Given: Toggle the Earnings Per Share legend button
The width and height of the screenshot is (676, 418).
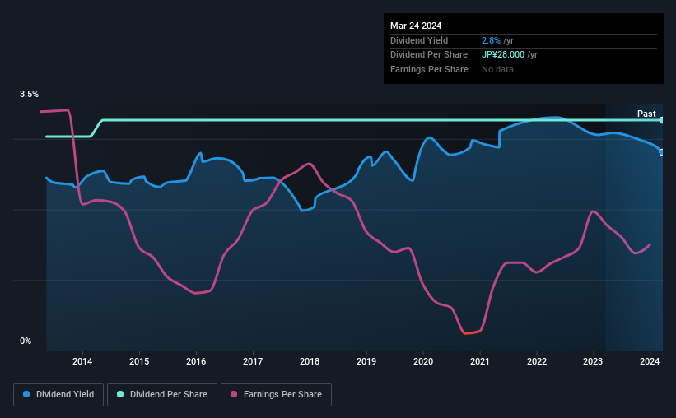Looking at the screenshot, I should 276,395.
